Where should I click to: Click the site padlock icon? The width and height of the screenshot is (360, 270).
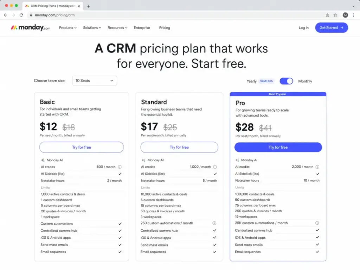[x=31, y=15]
